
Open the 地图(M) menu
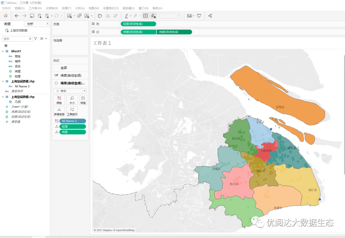pos(94,8)
